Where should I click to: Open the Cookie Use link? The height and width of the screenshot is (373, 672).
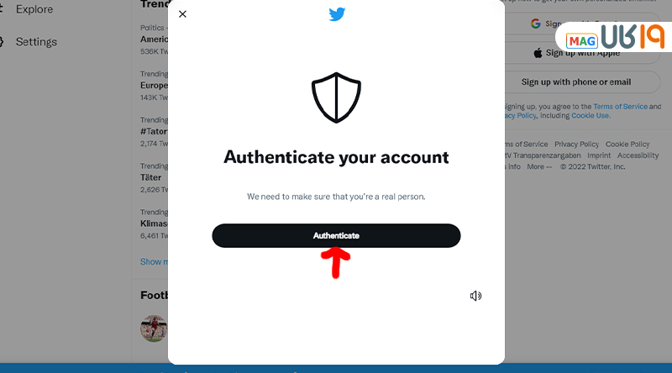591,115
